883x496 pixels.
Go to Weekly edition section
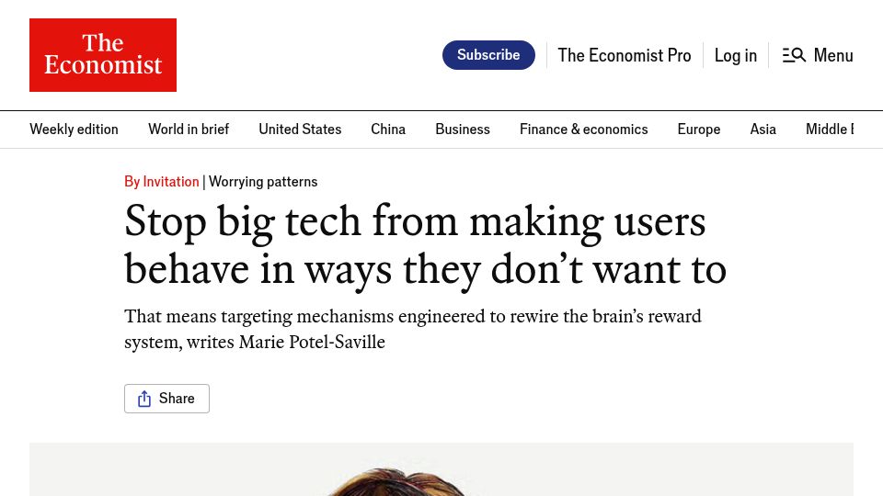(74, 130)
